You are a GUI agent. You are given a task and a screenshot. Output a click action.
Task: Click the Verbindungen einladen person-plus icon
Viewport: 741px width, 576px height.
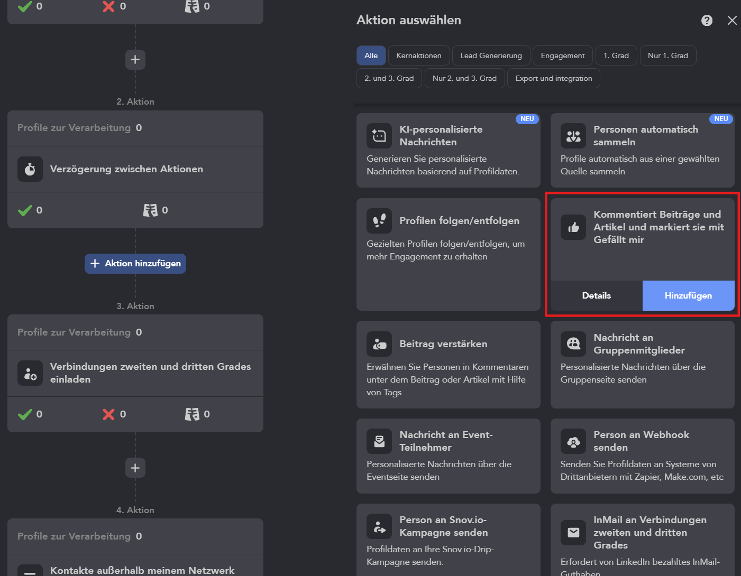coord(30,373)
